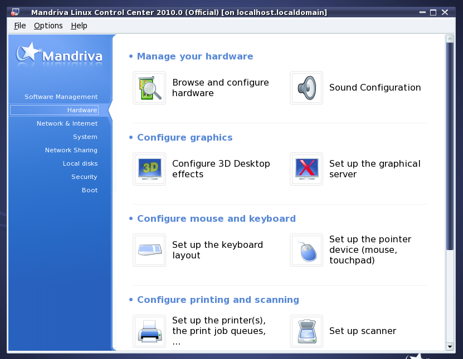Open the Browse and configure hardware icon
463x359 pixels.
(149, 88)
